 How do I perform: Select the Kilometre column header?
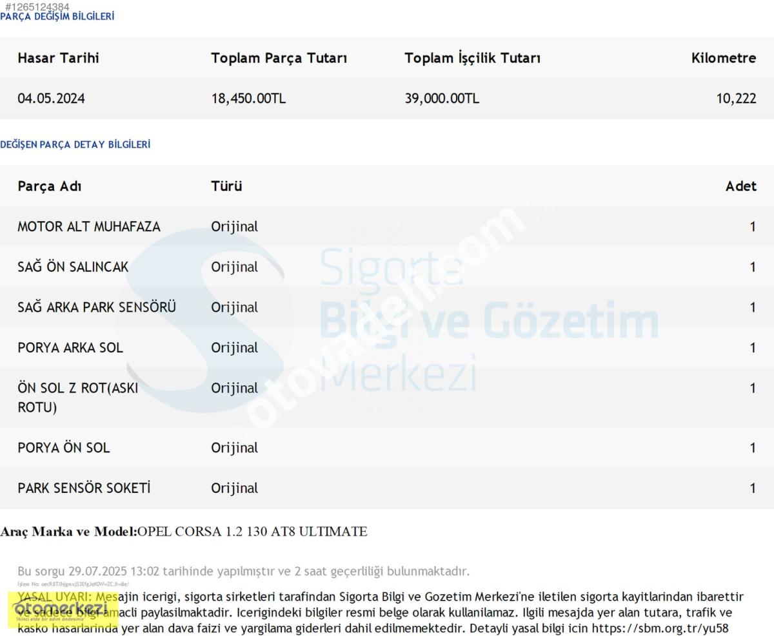[x=723, y=58]
